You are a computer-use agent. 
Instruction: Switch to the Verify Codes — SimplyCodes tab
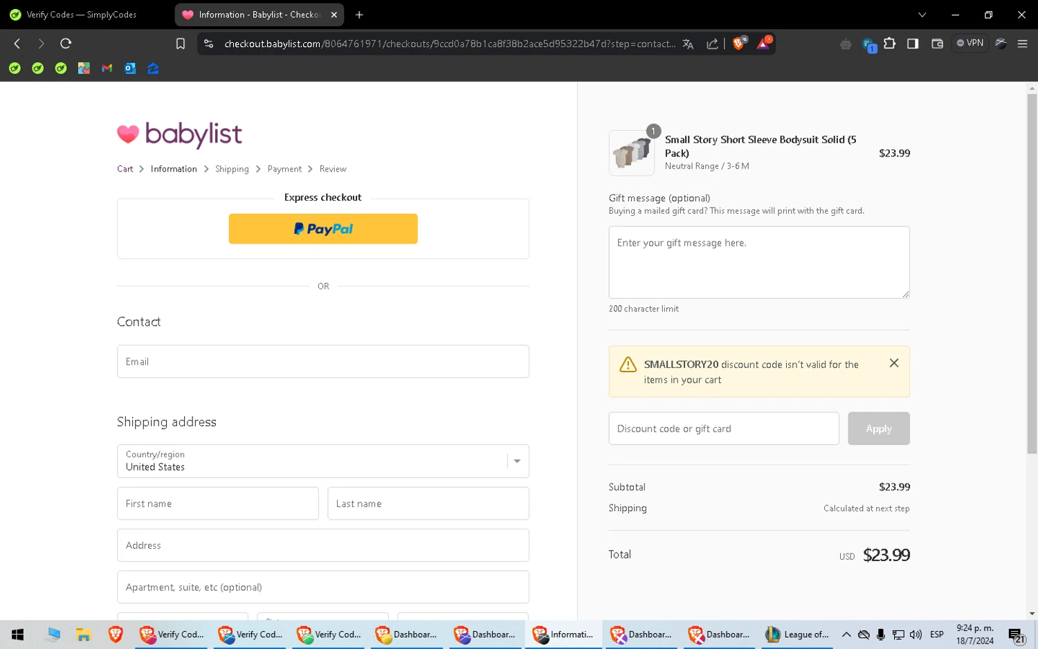tap(83, 15)
